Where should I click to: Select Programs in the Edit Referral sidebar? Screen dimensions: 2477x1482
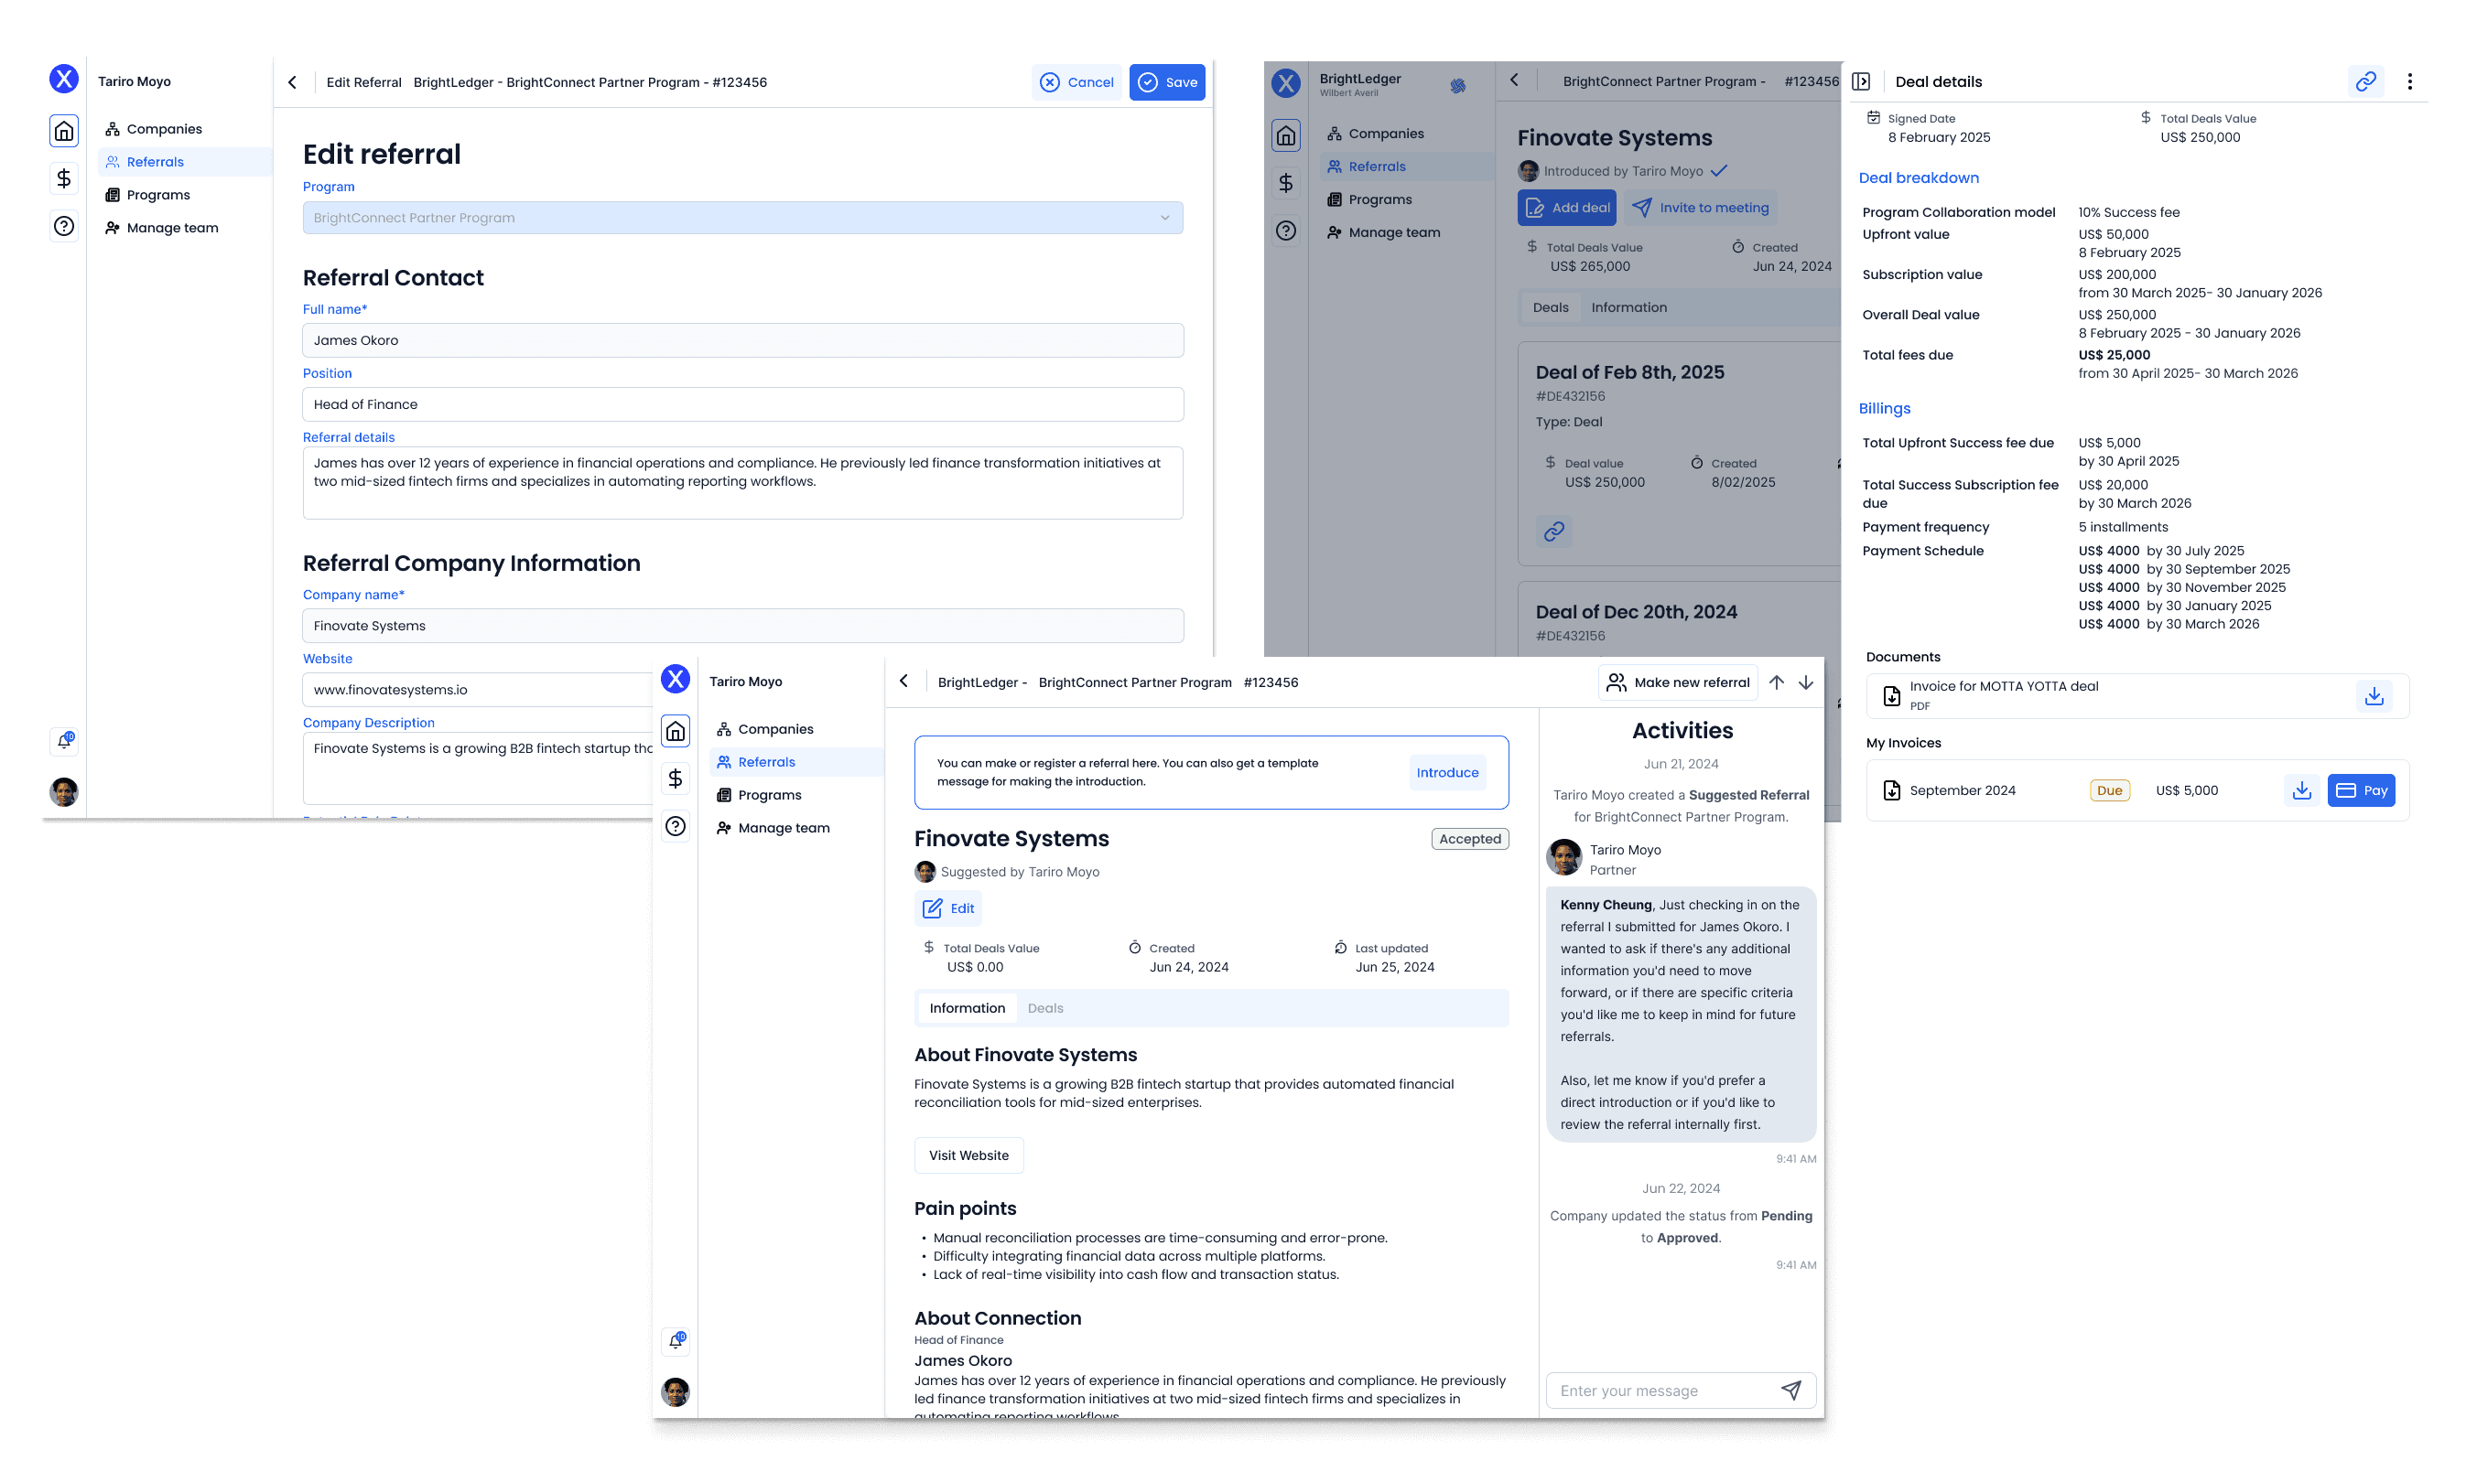click(x=157, y=195)
